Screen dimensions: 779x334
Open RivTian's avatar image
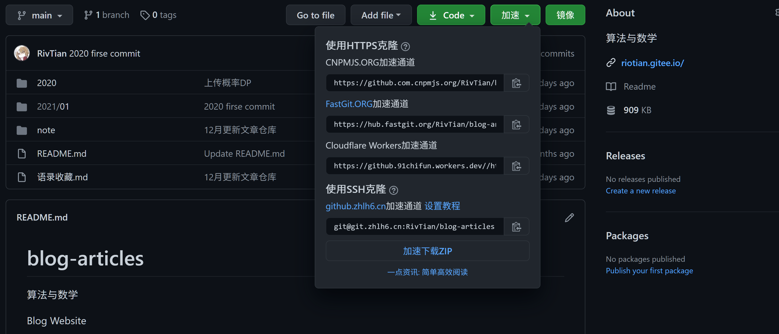[22, 53]
